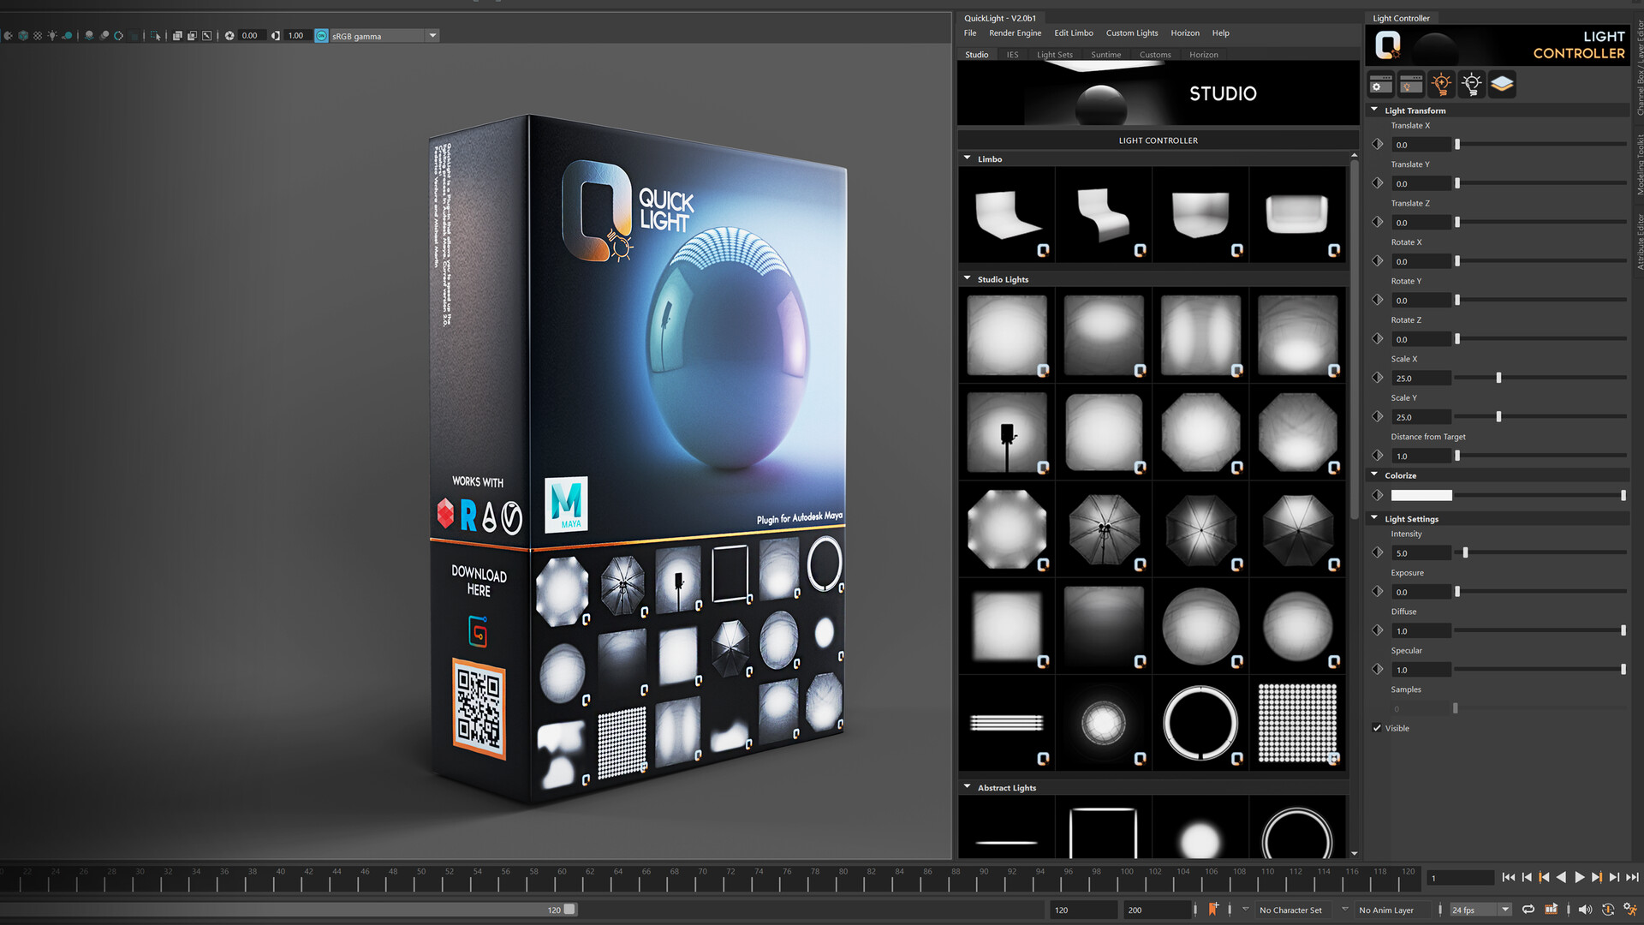1644x925 pixels.
Task: Click the animation preferences running-man icon
Action: point(1629,910)
